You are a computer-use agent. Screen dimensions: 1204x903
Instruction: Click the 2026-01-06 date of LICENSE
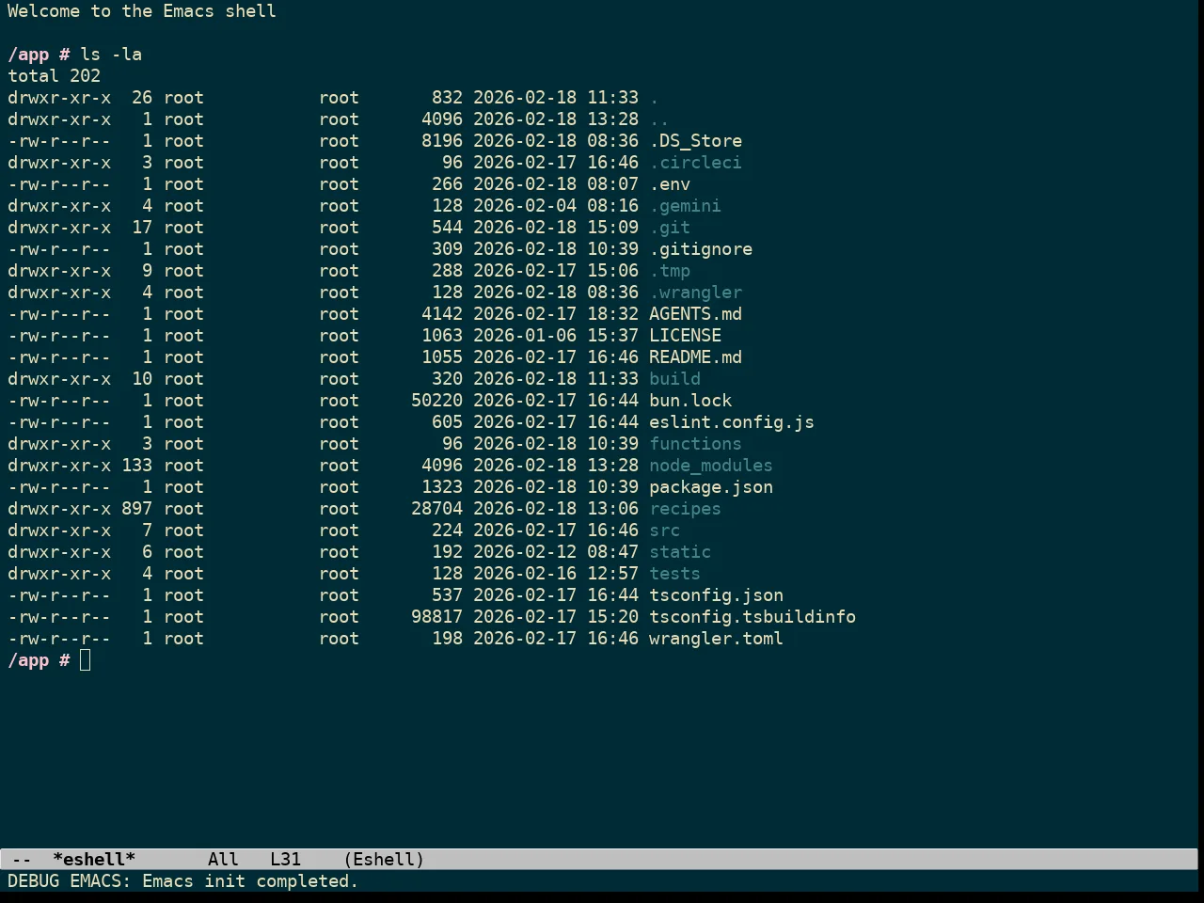525,336
